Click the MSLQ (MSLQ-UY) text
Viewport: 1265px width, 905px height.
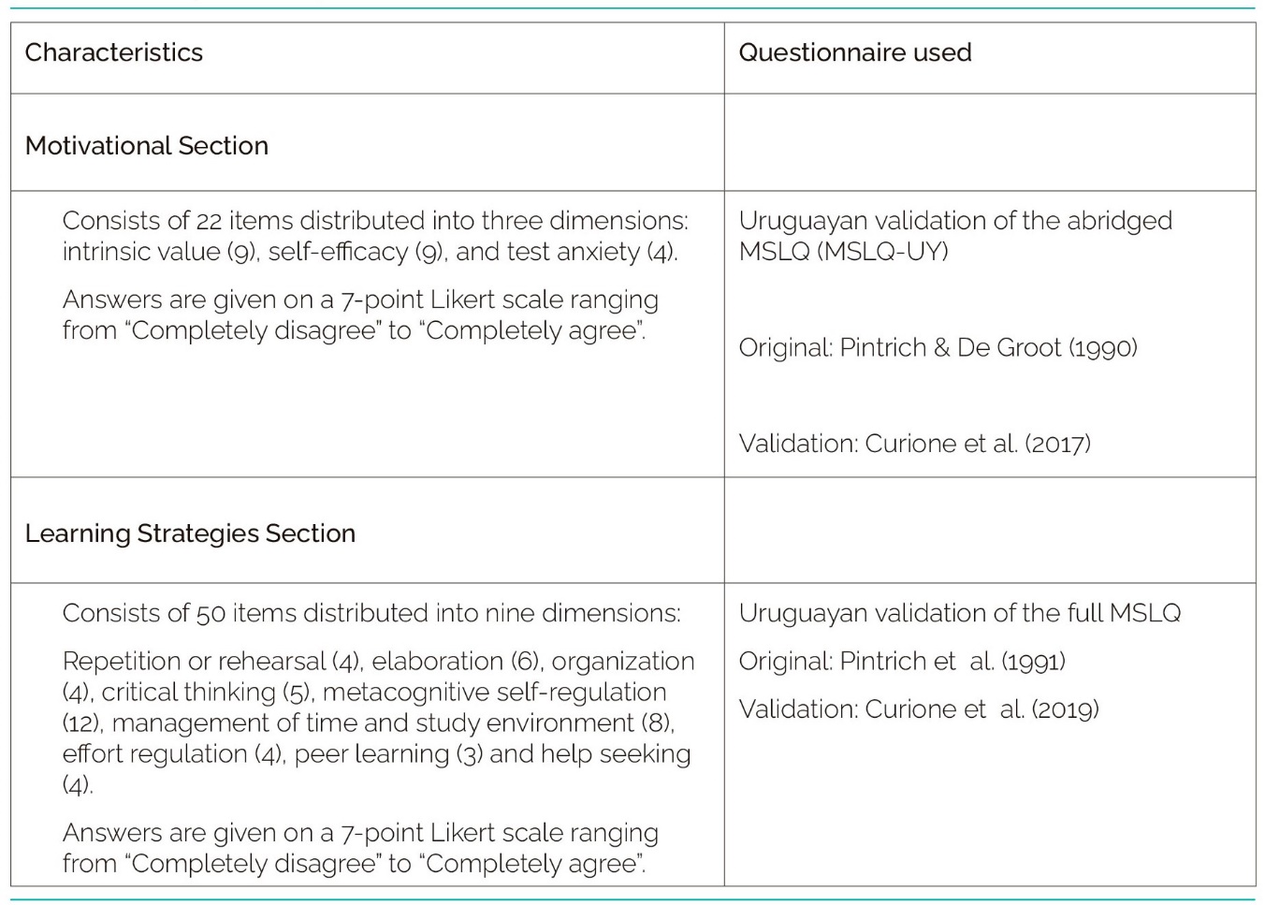tap(843, 252)
